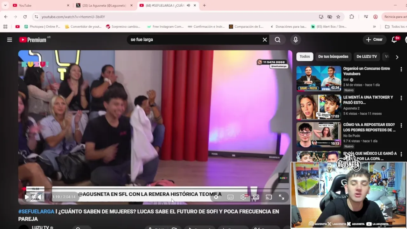Open site information icon in address bar

tap(36, 17)
